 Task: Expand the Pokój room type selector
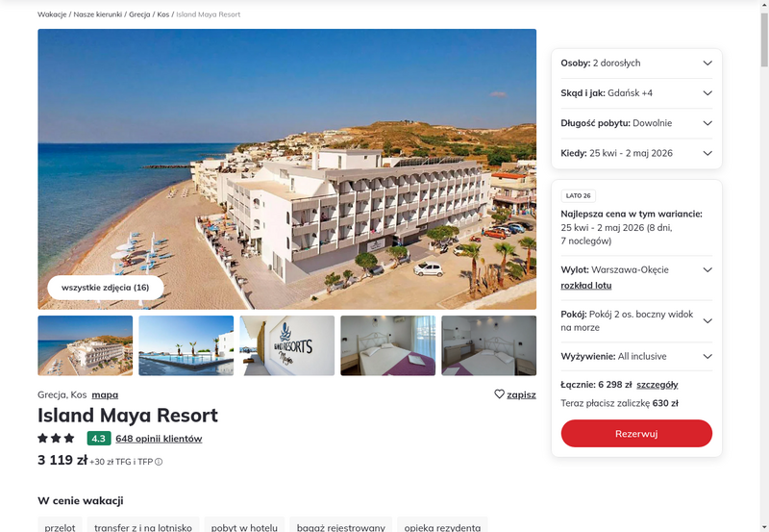click(636, 321)
